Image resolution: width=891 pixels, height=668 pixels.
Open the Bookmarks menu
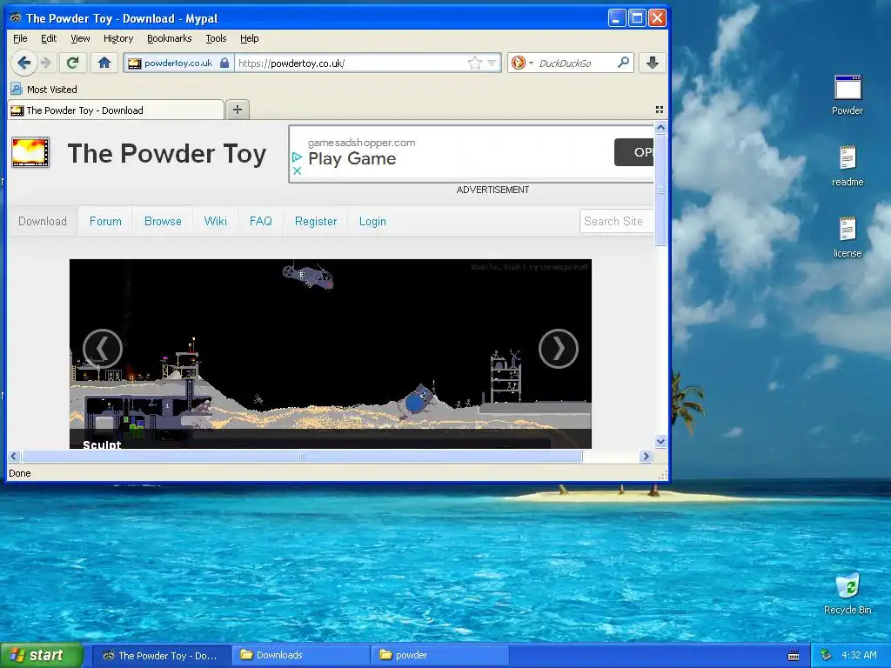coord(170,38)
